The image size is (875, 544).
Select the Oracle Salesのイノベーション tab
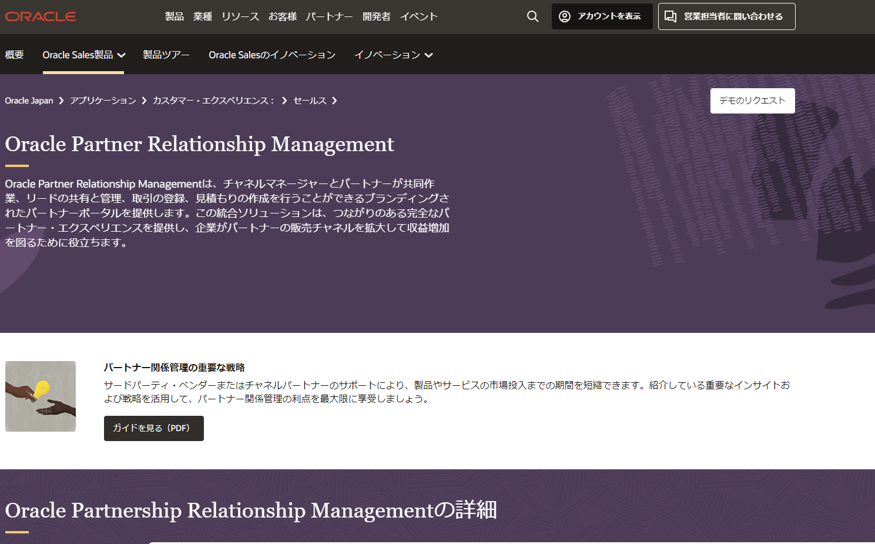tap(272, 55)
